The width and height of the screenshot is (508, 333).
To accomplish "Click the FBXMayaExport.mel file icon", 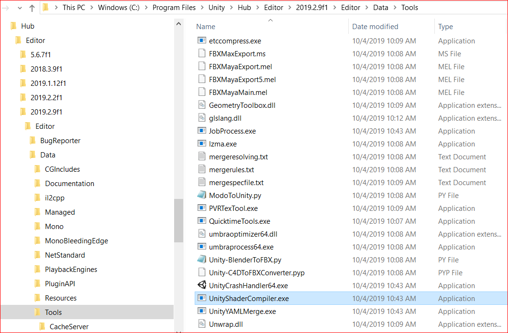I will (202, 66).
